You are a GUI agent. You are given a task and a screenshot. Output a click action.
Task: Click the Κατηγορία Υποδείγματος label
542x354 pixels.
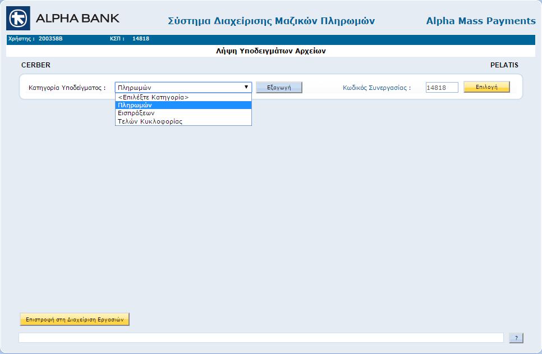[x=67, y=88]
